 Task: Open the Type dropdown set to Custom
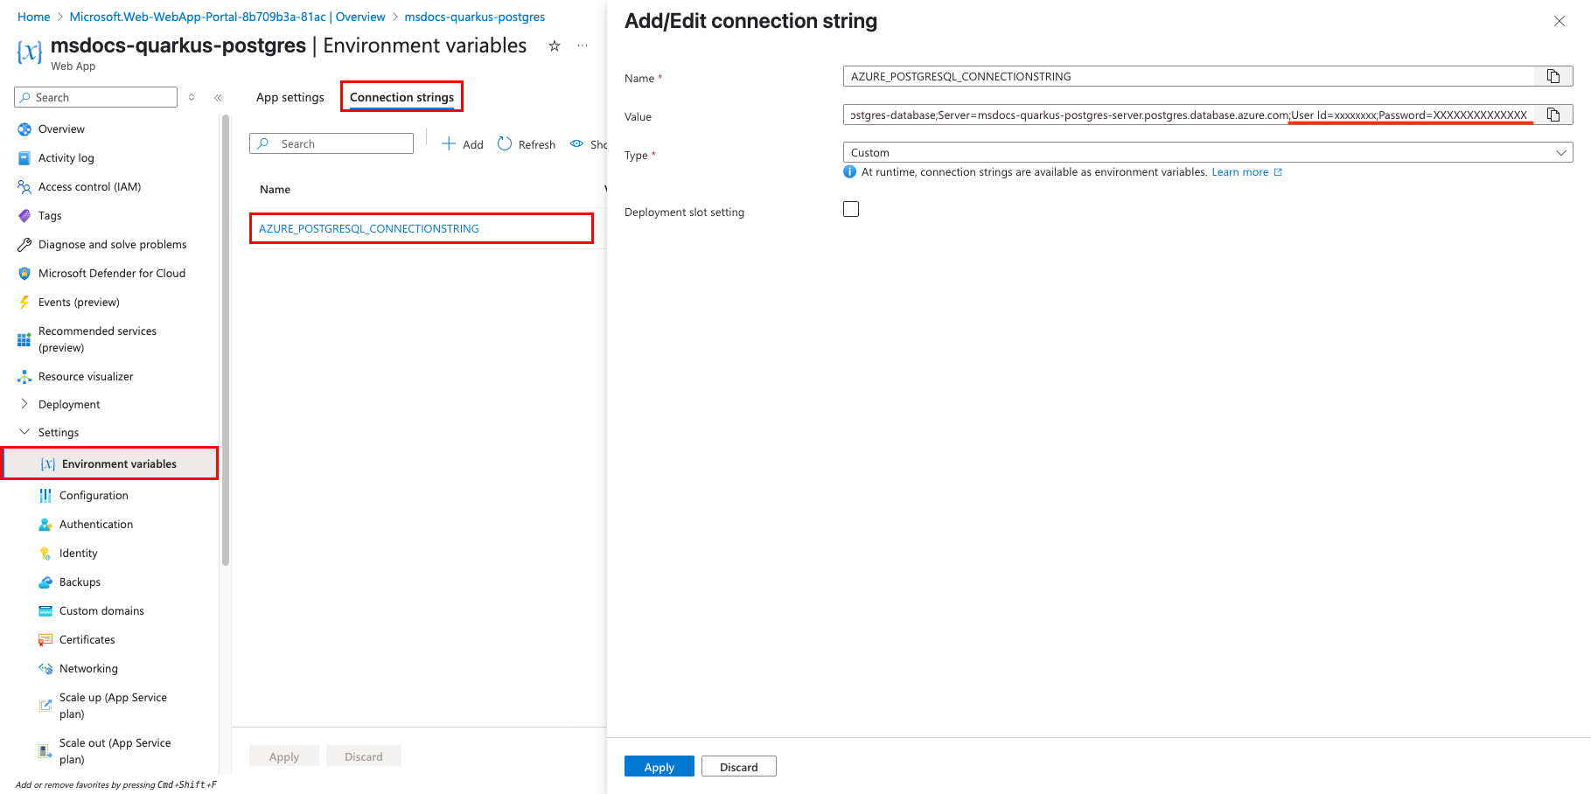coord(1208,152)
